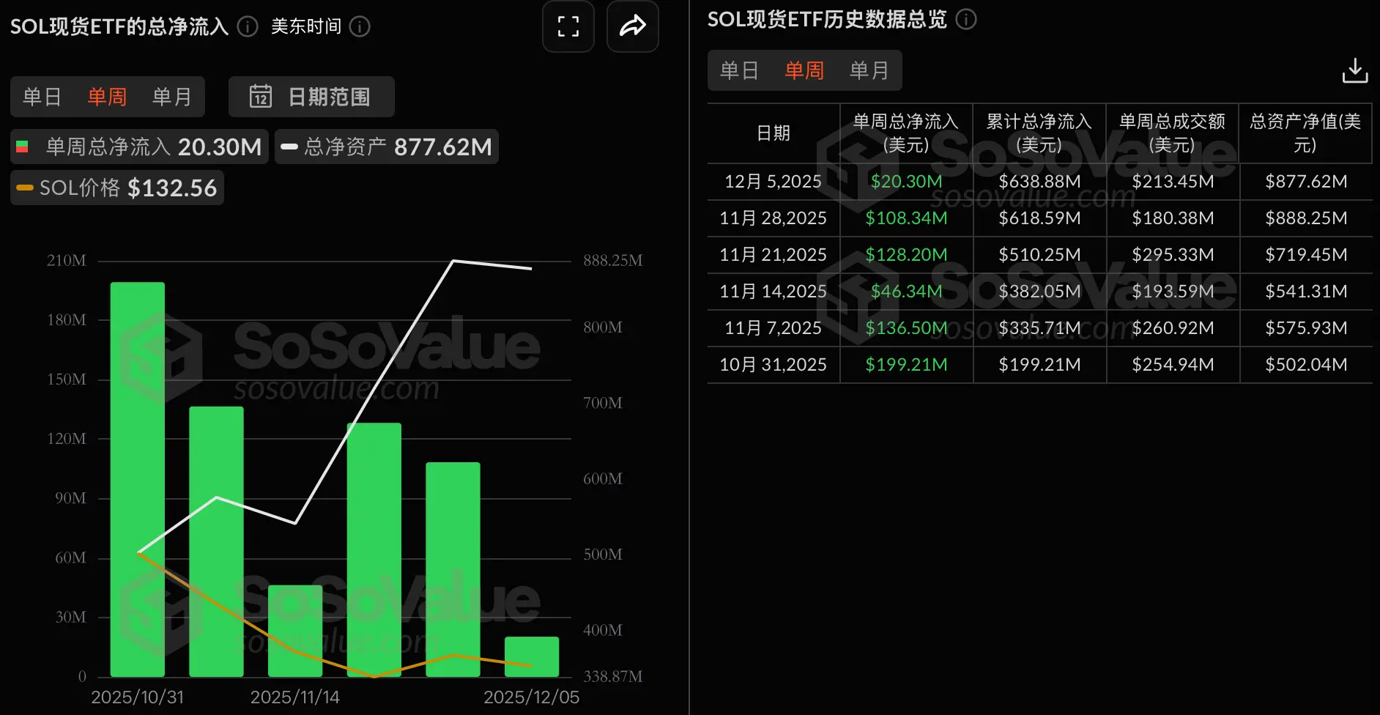Open info tooltip next to SOL现货ETF的总净流入 title
1380x715 pixels.
(x=247, y=27)
